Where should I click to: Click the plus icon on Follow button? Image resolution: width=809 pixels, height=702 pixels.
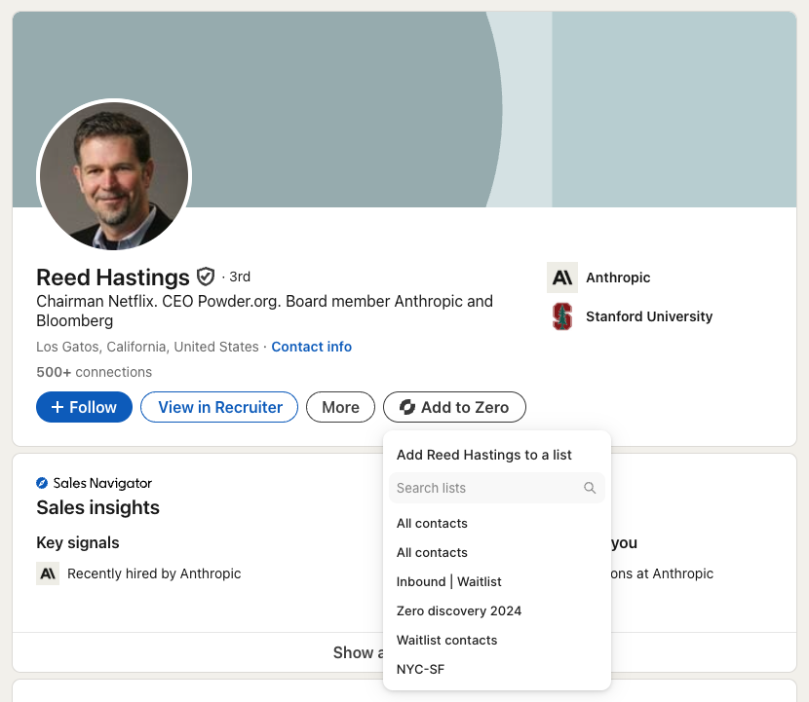coord(58,407)
